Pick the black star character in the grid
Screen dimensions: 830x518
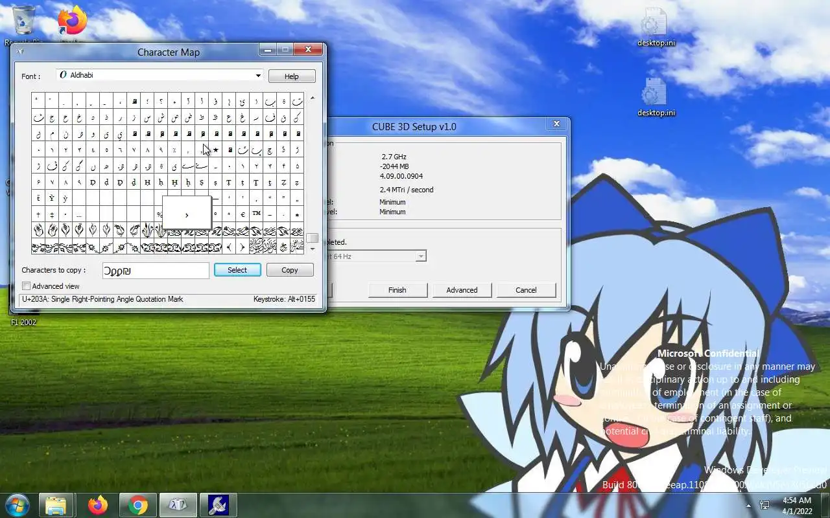[x=215, y=150]
